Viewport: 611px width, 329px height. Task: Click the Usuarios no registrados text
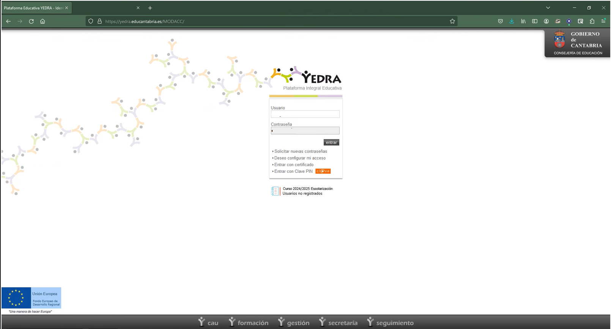302,194
